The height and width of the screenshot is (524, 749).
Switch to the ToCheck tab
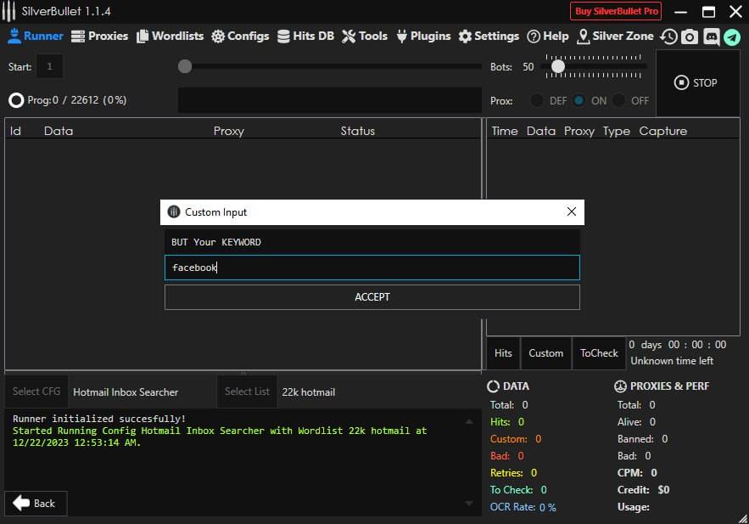[599, 353]
